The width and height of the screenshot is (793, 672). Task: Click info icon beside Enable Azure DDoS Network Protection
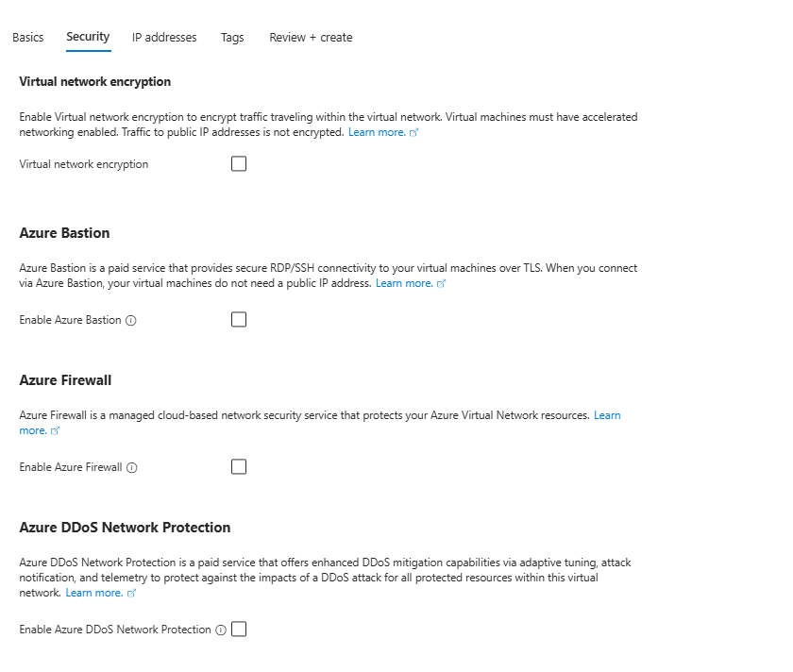pyautogui.click(x=221, y=630)
